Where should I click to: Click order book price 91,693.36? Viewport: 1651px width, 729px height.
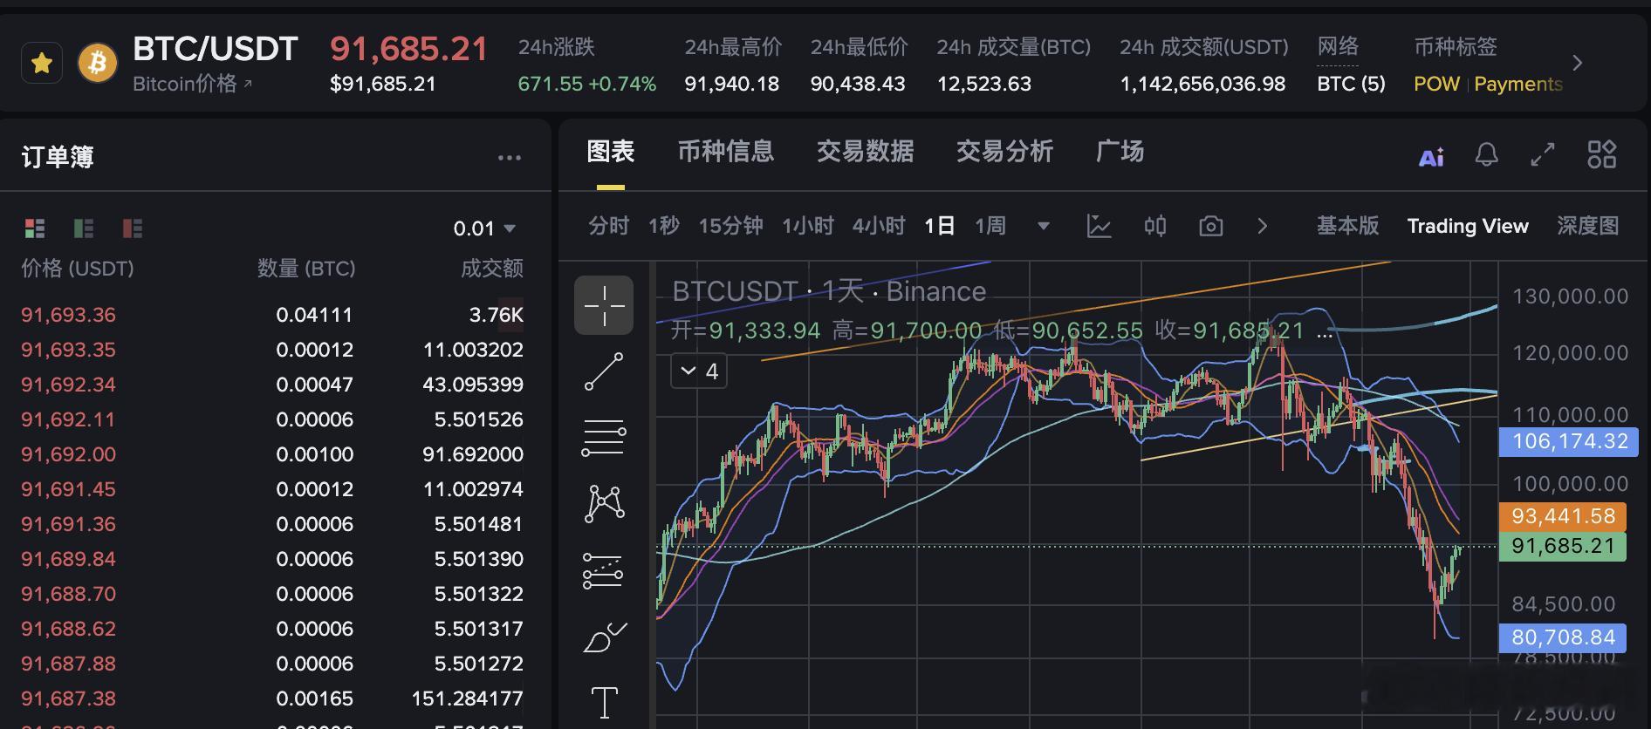click(x=68, y=315)
